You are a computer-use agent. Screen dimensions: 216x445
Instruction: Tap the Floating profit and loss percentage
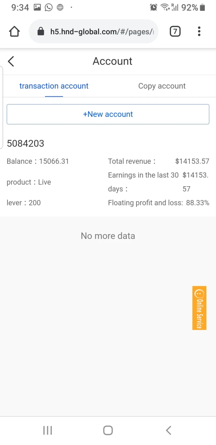198,203
